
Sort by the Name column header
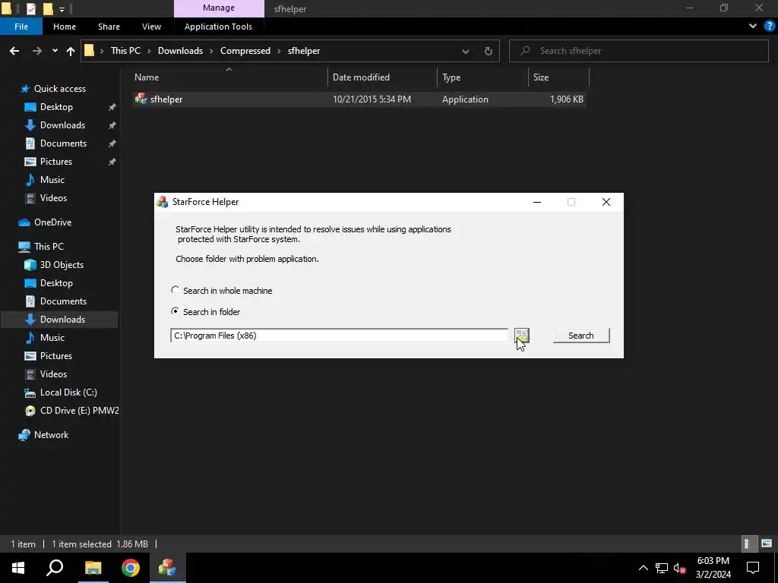(229, 77)
